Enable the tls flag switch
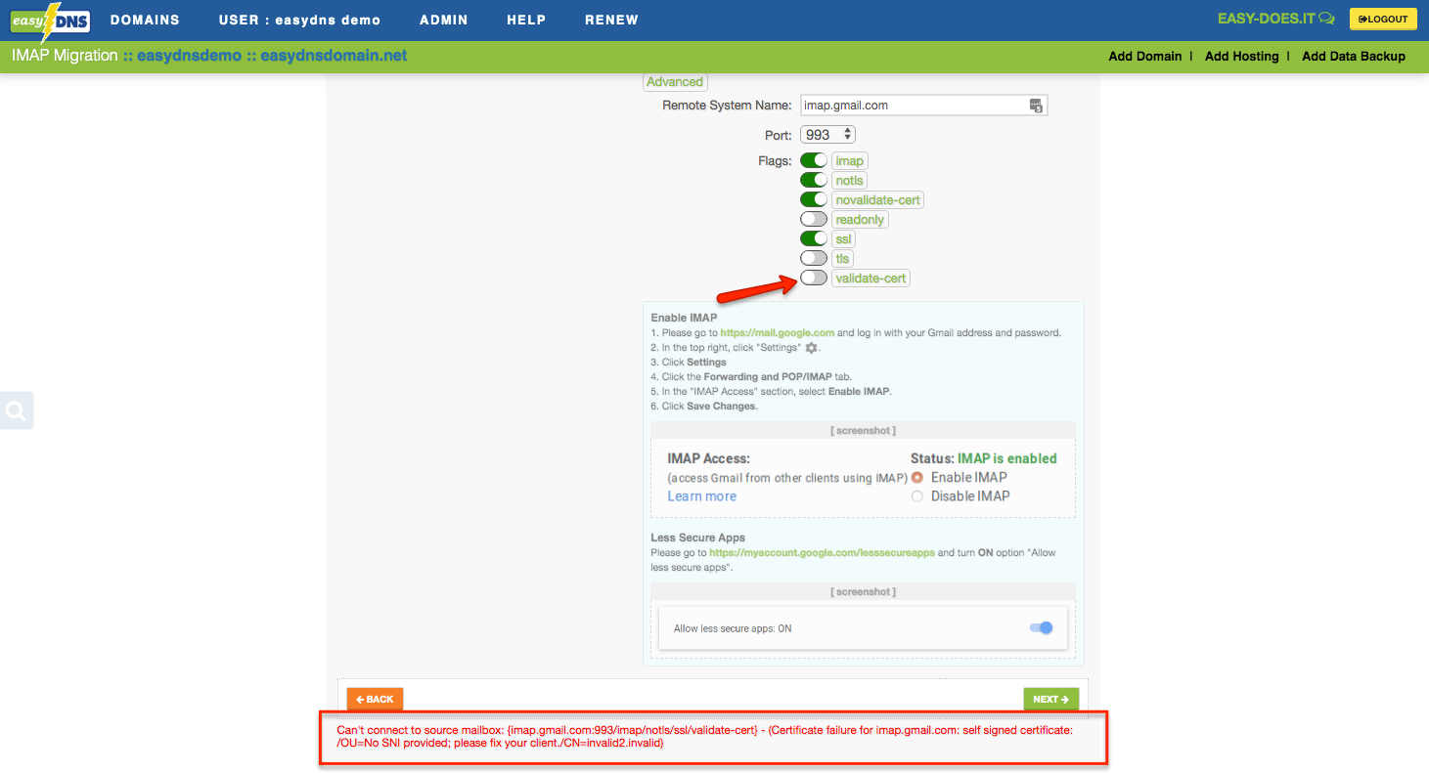Screen dimensions: 1429x773 pyautogui.click(x=814, y=258)
